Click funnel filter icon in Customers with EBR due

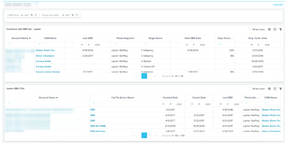tap(281, 29)
